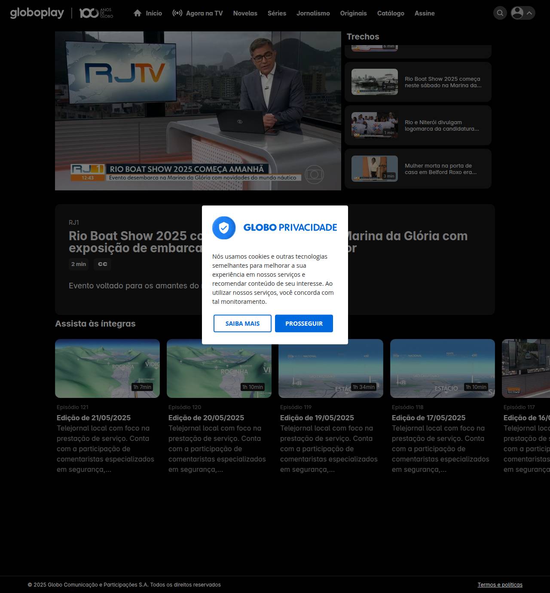
Task: Open episode Edição de 21/05/2025 thumbnail
Action: click(x=107, y=368)
